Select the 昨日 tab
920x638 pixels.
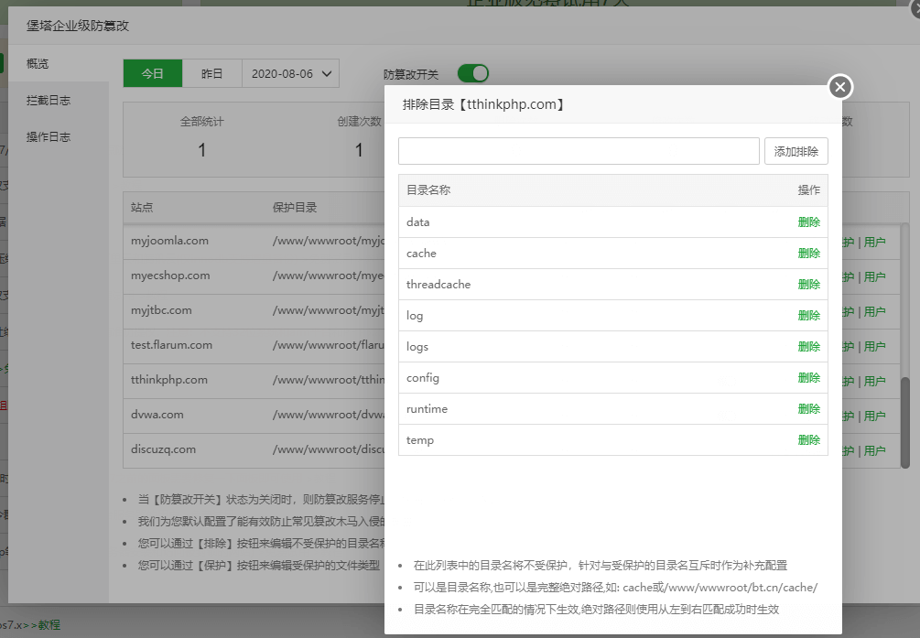(x=211, y=73)
